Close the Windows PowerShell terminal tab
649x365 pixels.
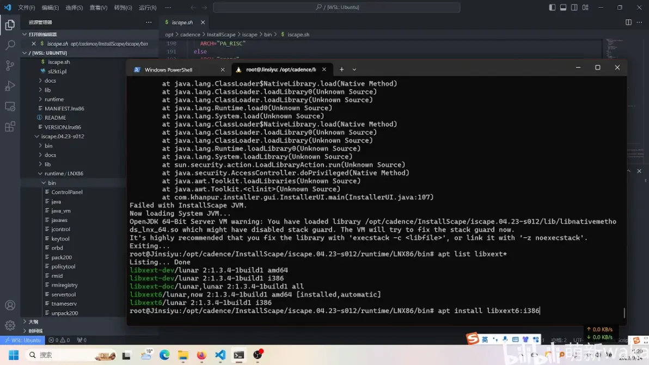click(x=223, y=70)
